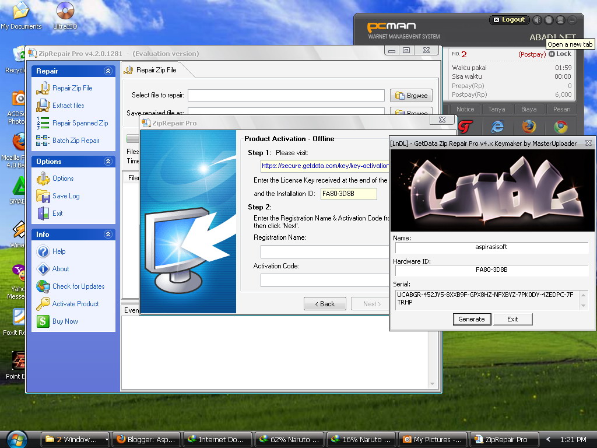Switch to My Pictures taskbar item
Image resolution: width=597 pixels, height=448 pixels.
pos(432,440)
